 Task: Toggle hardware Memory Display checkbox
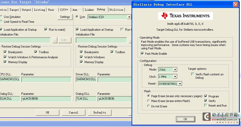pyautogui.click(x=81, y=62)
